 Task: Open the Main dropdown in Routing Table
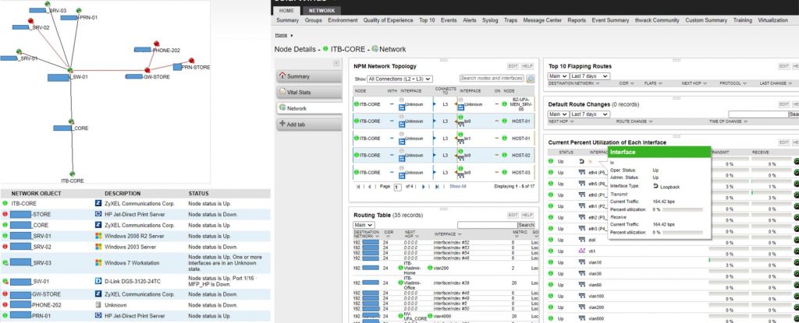[364, 225]
